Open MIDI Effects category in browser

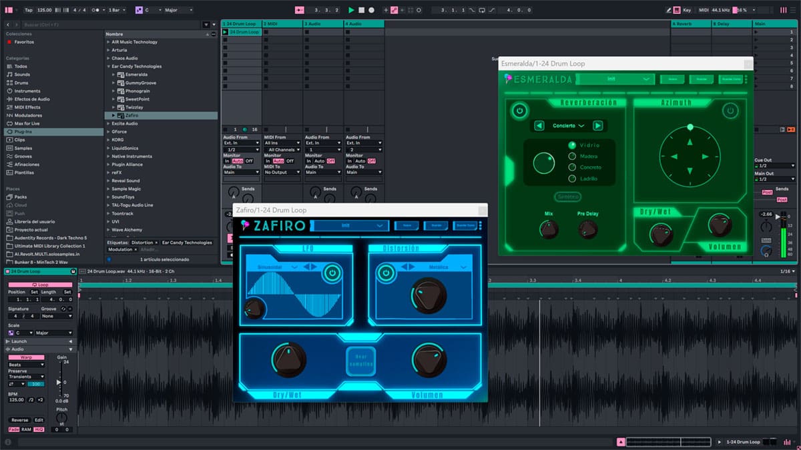[27, 107]
